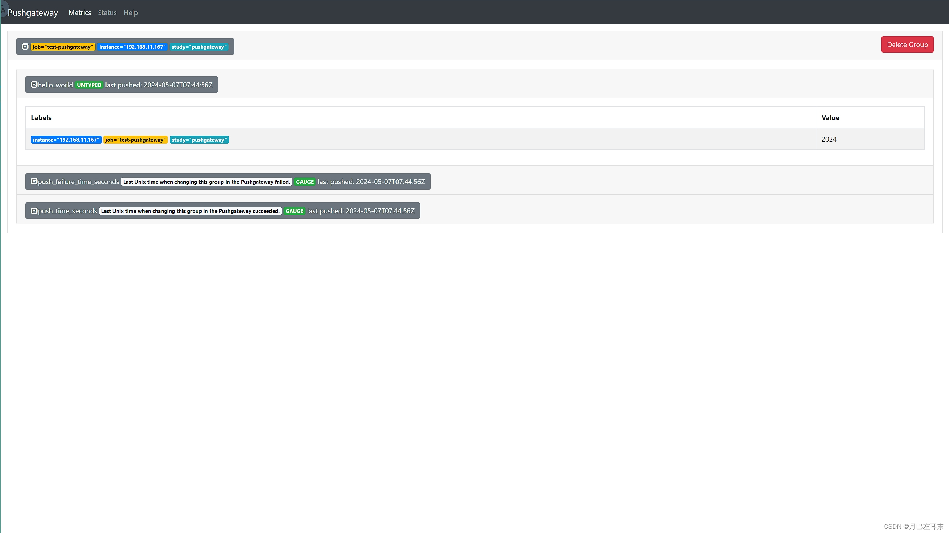Open the Help nav item
Screen dimensions: 949x533
[x=131, y=13]
